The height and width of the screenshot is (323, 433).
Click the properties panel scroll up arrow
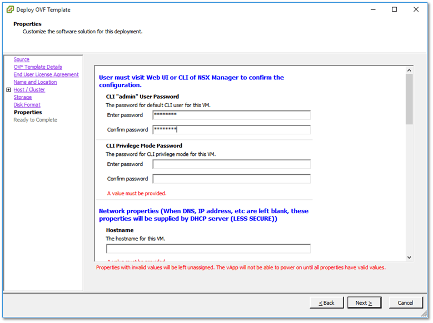(409, 70)
